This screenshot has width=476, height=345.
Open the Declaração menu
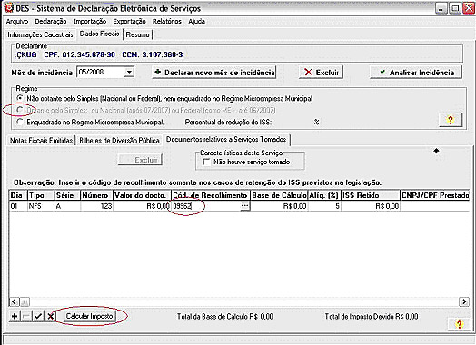click(x=51, y=22)
